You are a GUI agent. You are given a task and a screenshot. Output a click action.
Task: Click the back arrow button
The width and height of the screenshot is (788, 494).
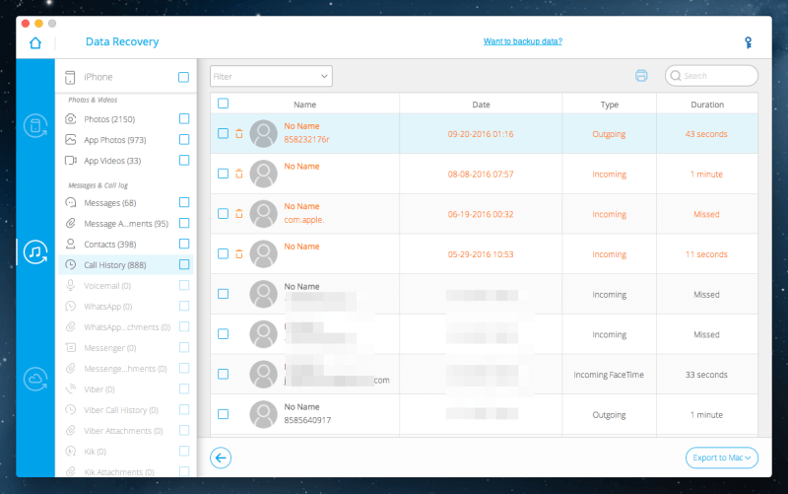pyautogui.click(x=221, y=458)
